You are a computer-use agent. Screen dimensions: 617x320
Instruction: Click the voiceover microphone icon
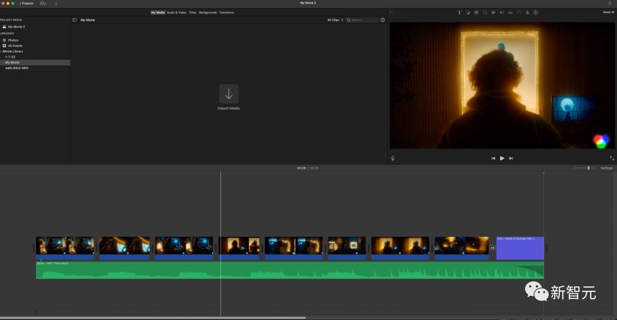pos(393,158)
